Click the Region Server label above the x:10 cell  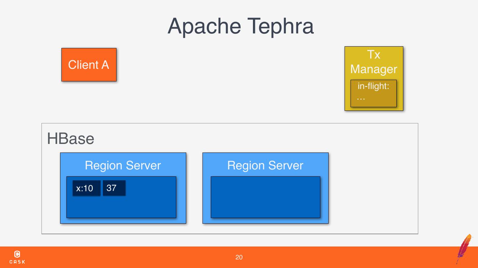coord(123,165)
